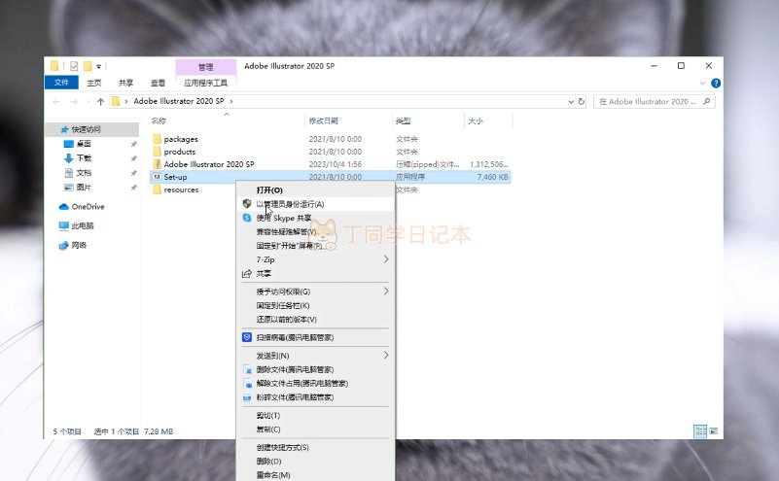This screenshot has height=481, width=779.
Task: Select 以管理员身份运行(A) in context menu
Action: click(x=316, y=204)
